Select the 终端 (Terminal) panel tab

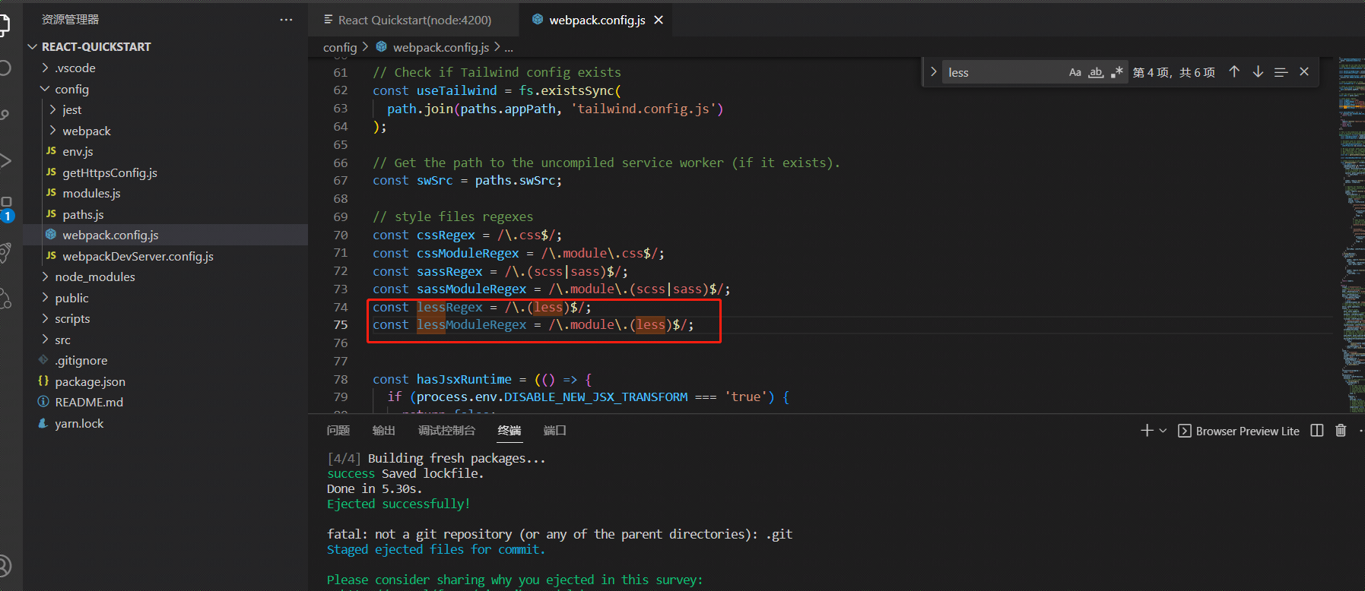509,431
